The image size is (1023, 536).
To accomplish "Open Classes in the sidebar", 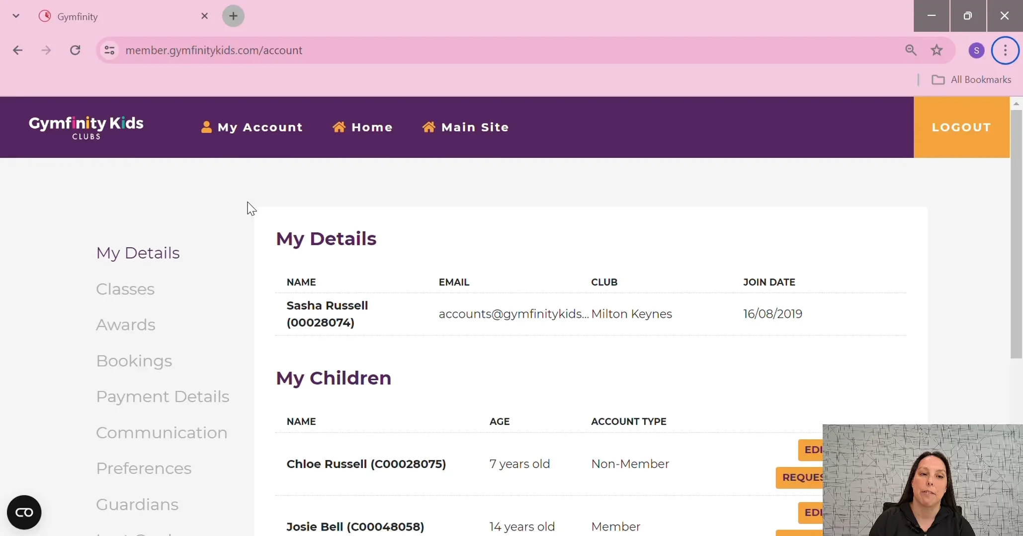I will 125,289.
